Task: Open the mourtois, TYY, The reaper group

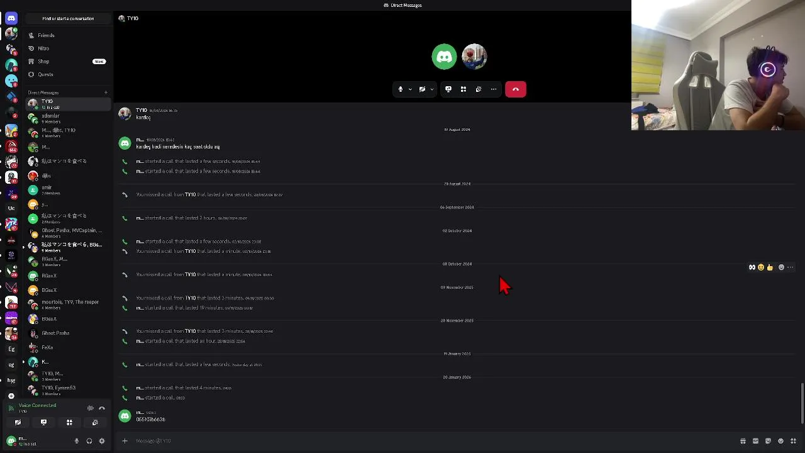Action: (68, 305)
